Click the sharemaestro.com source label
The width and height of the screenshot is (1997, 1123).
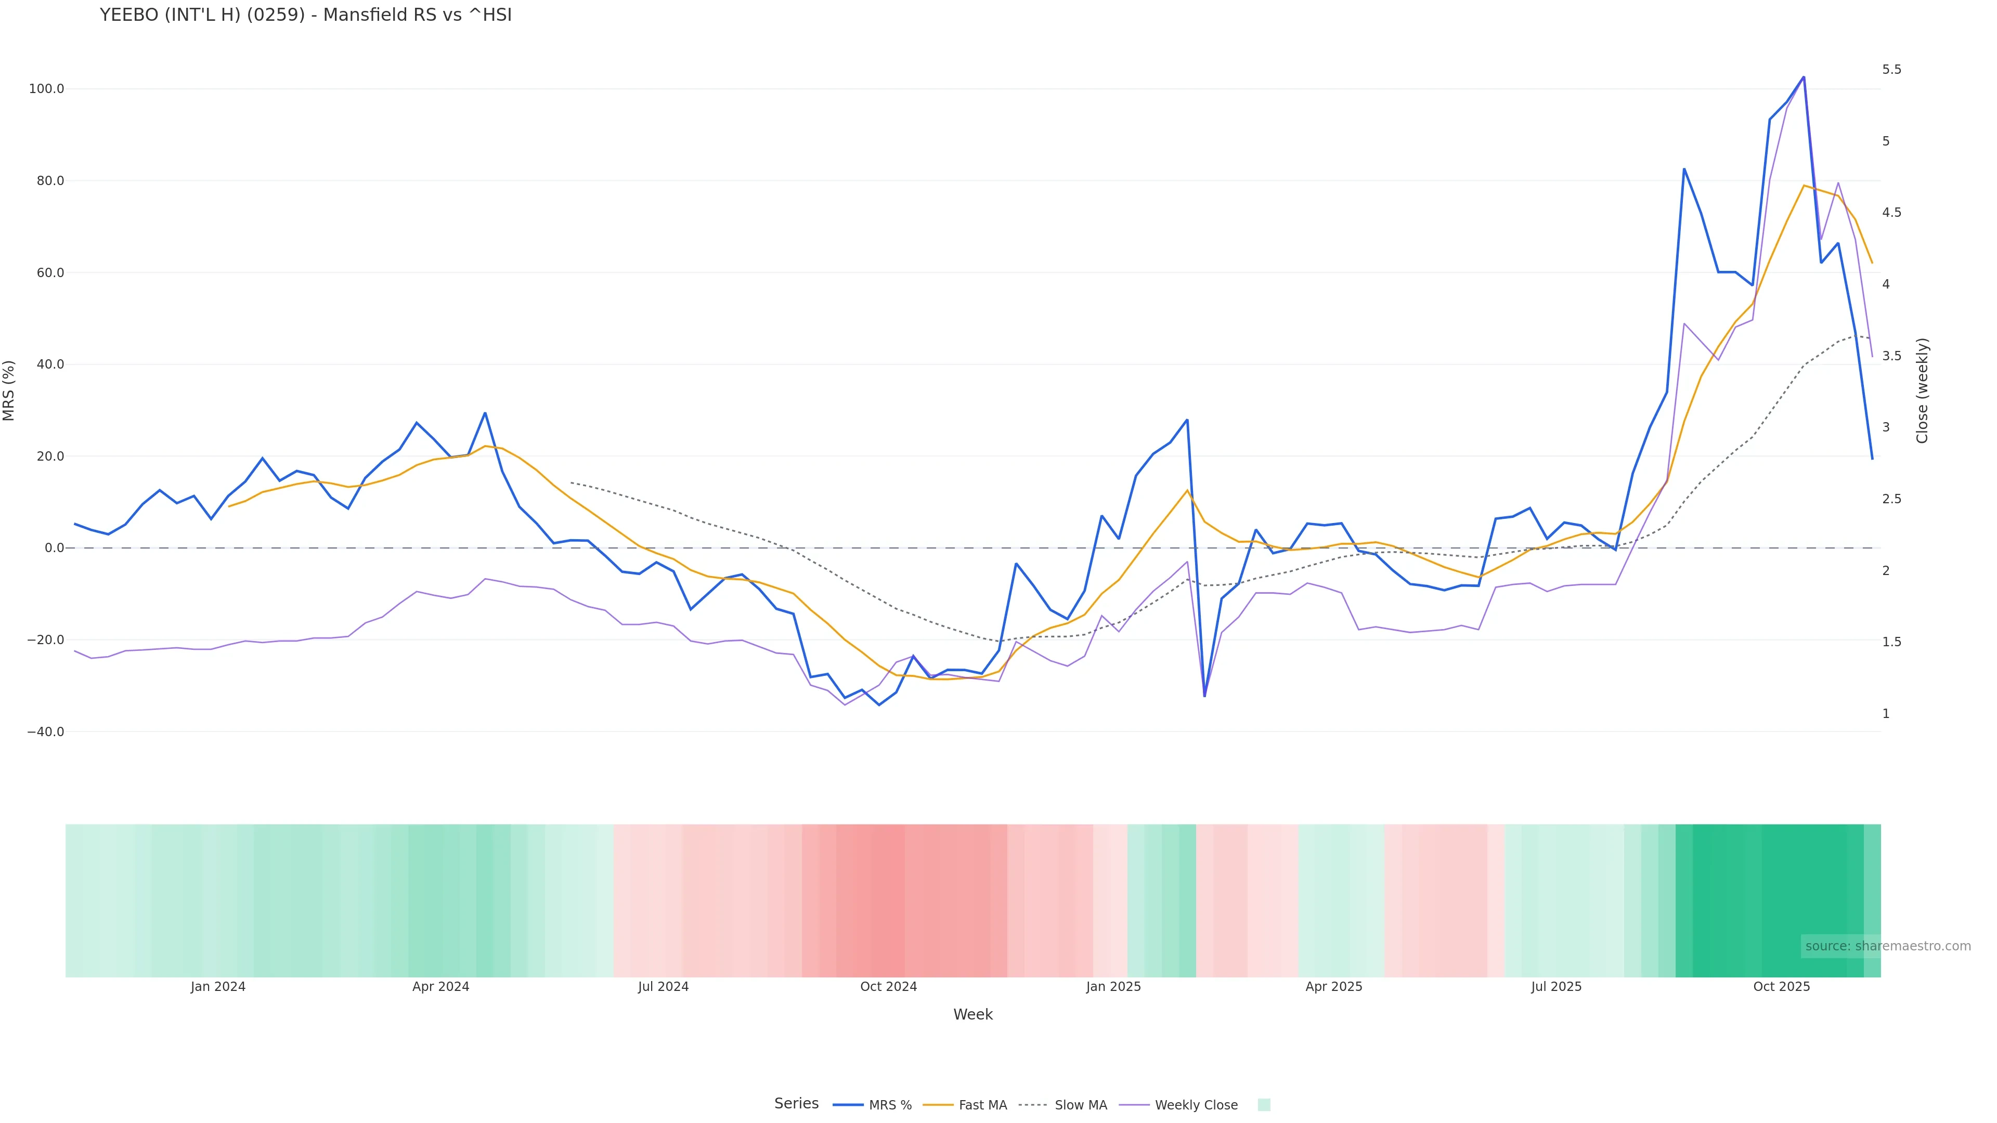coord(1887,946)
